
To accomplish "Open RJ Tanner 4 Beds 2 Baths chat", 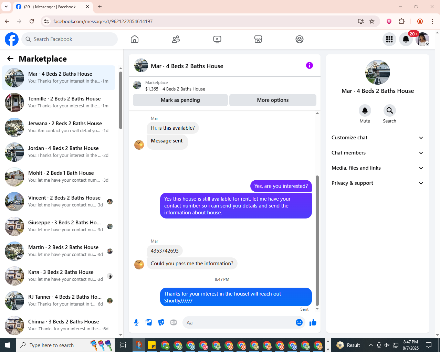I will tap(59, 301).
